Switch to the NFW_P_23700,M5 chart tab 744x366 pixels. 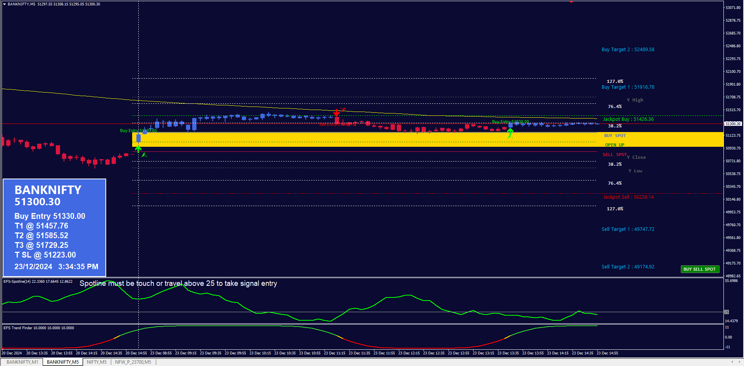(x=133, y=362)
